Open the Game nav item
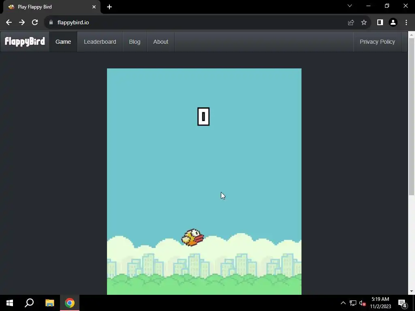415x311 pixels. tap(63, 42)
